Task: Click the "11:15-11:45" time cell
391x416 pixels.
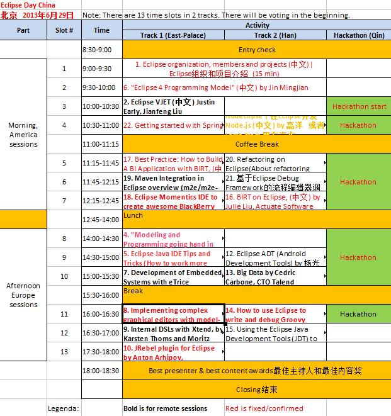Action: point(101,163)
